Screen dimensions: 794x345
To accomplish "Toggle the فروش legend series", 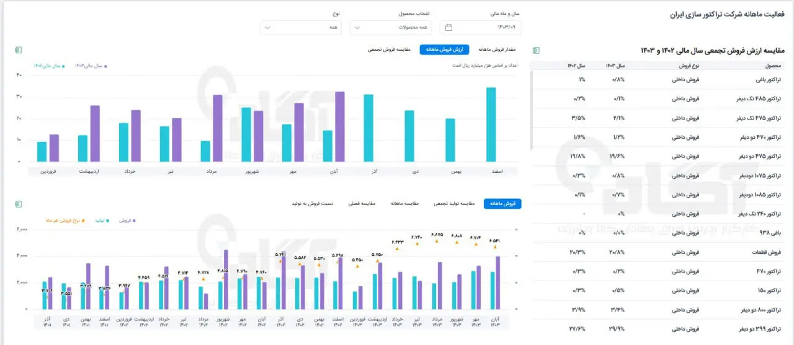I will pyautogui.click(x=127, y=220).
